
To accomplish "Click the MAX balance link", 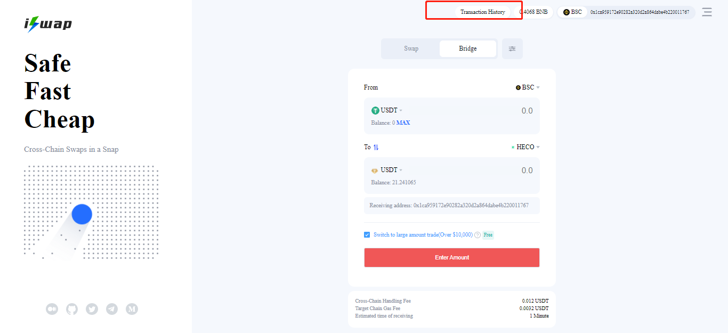I will [x=403, y=123].
